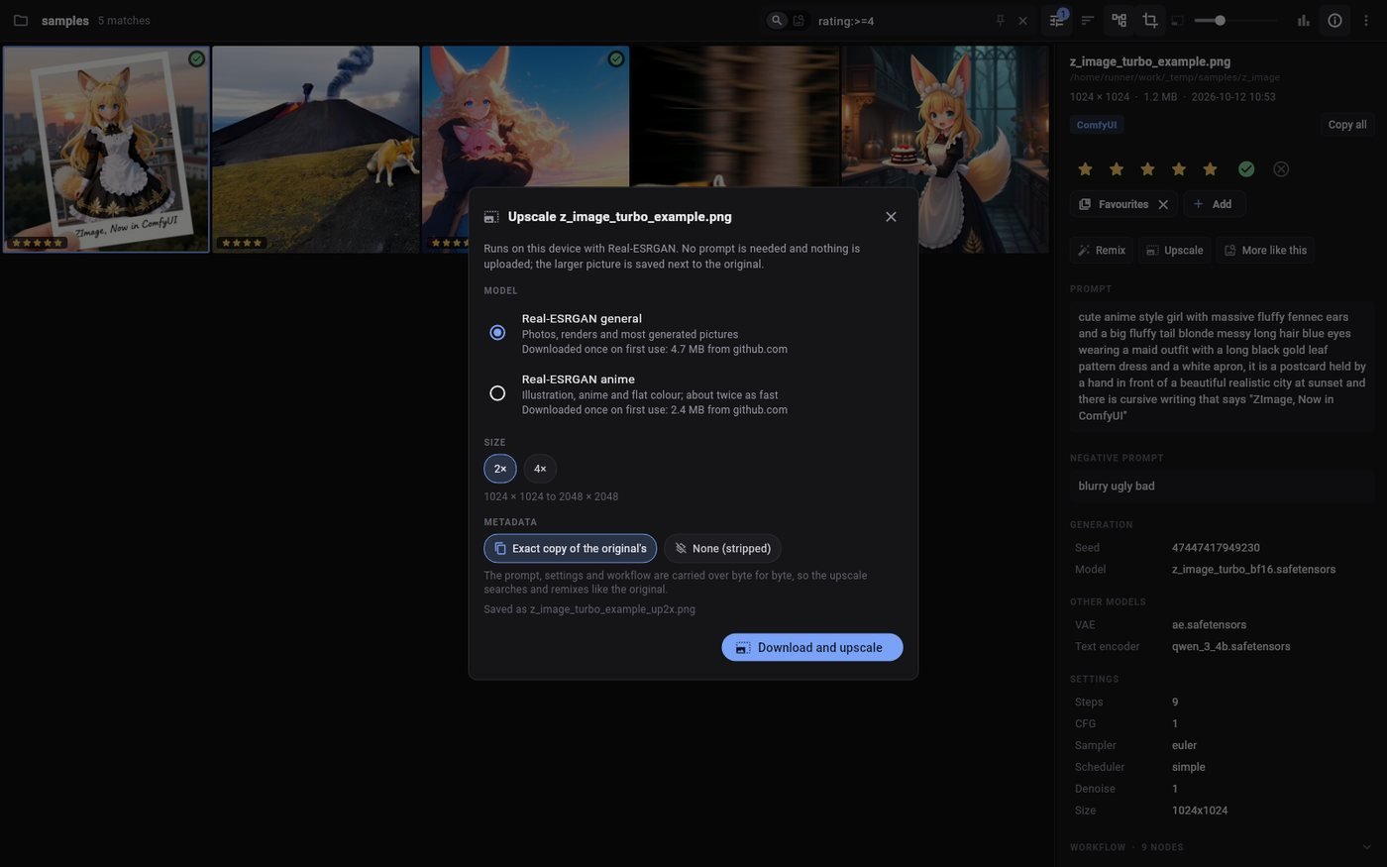
Task: Select Real-ESRGAN general model
Action: tap(692, 333)
